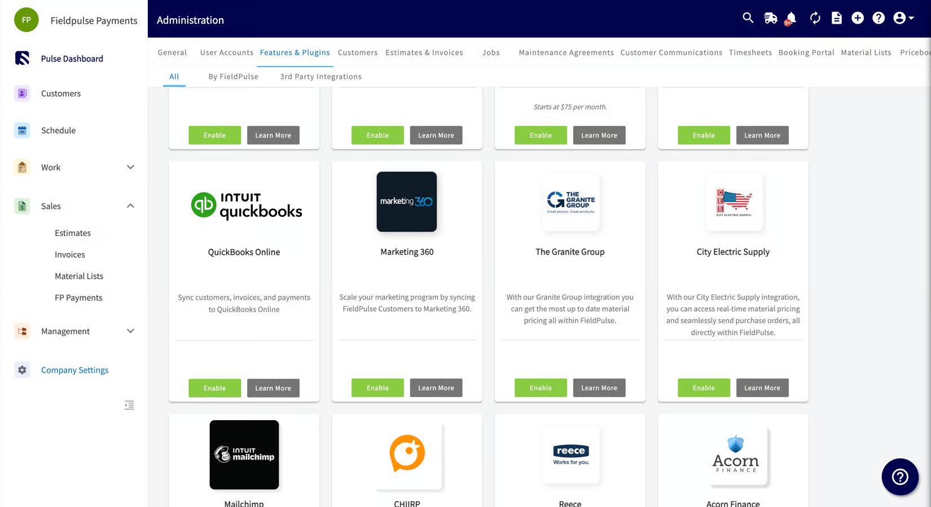Open Estimates & Invoices tab
The width and height of the screenshot is (931, 507).
[x=424, y=53]
